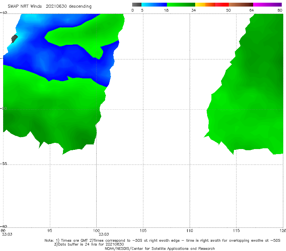Click the swath time "23:03" below longitude 100
Viewport: 286px width, 251px height.
(104, 234)
